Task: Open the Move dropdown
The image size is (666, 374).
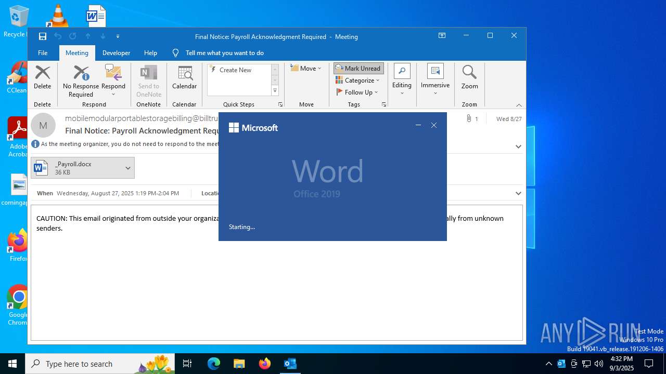Action: pos(306,68)
